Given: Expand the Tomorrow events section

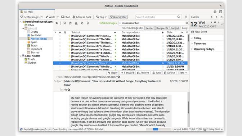Looking at the screenshot, I should point(192,44).
